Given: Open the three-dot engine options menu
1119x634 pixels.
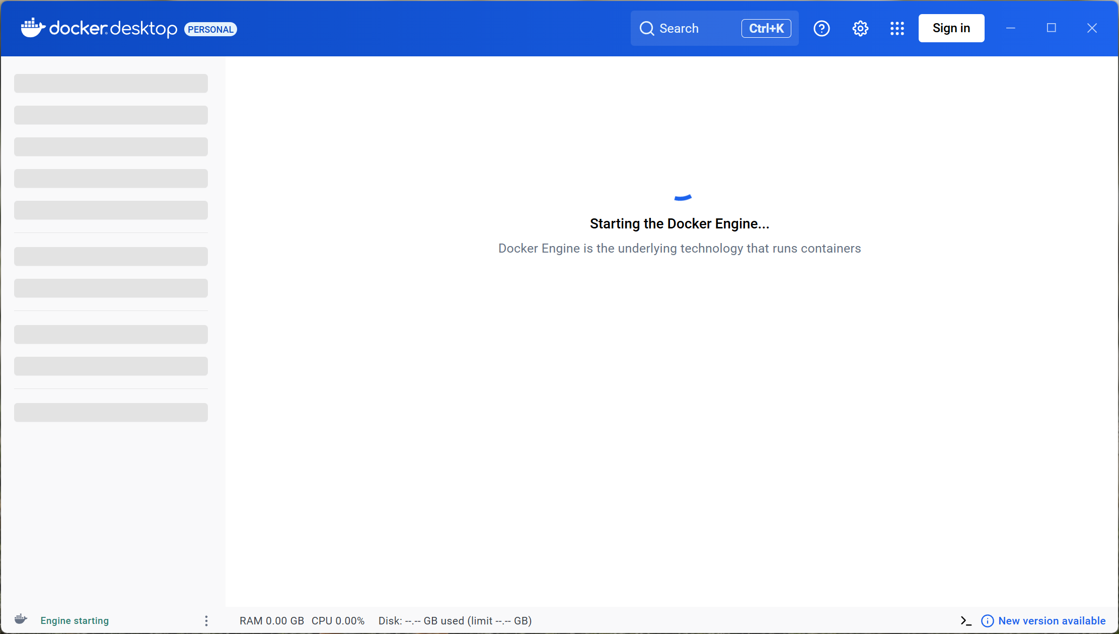Looking at the screenshot, I should (206, 621).
